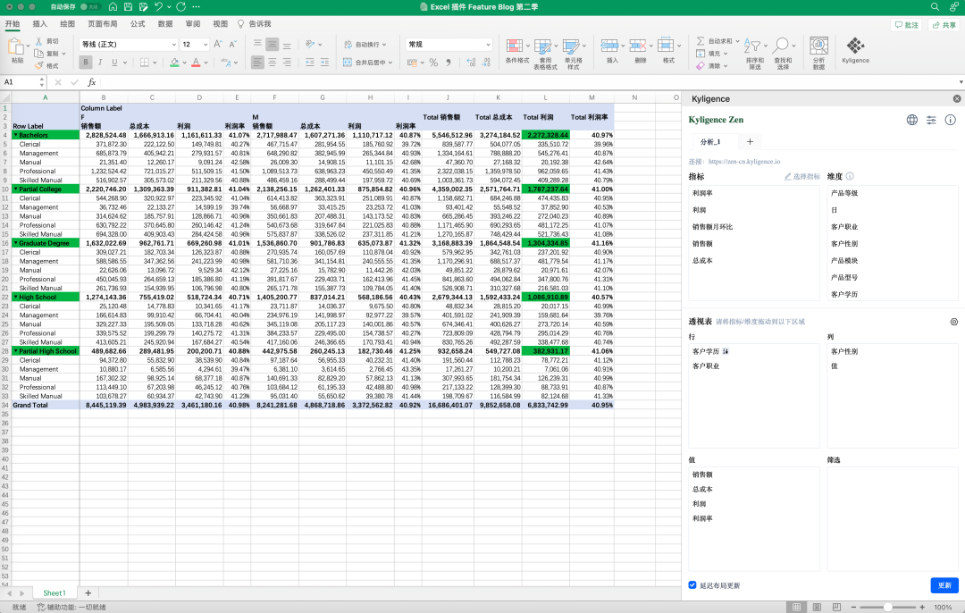Click the pivot table target settings icon
The width and height of the screenshot is (965, 613).
[954, 322]
